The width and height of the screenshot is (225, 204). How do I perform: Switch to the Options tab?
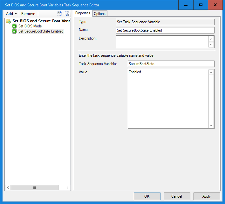(99, 13)
